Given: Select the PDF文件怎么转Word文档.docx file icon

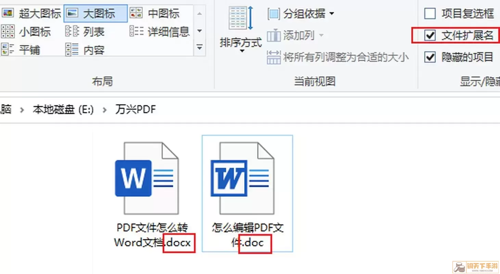Looking at the screenshot, I should [146, 178].
